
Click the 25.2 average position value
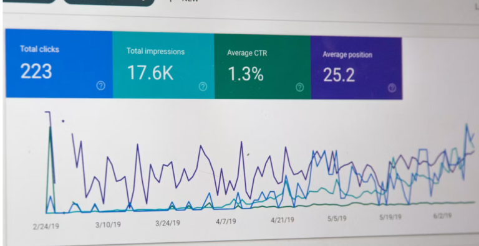tap(339, 75)
